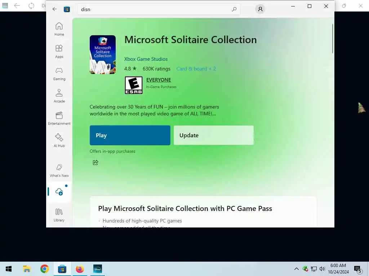Viewport: 369px width, 276px height.
Task: Open the notification center icon
Action: tap(358, 269)
